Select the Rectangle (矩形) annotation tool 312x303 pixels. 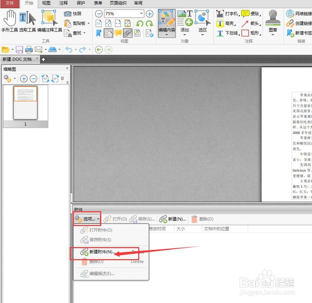(251, 33)
